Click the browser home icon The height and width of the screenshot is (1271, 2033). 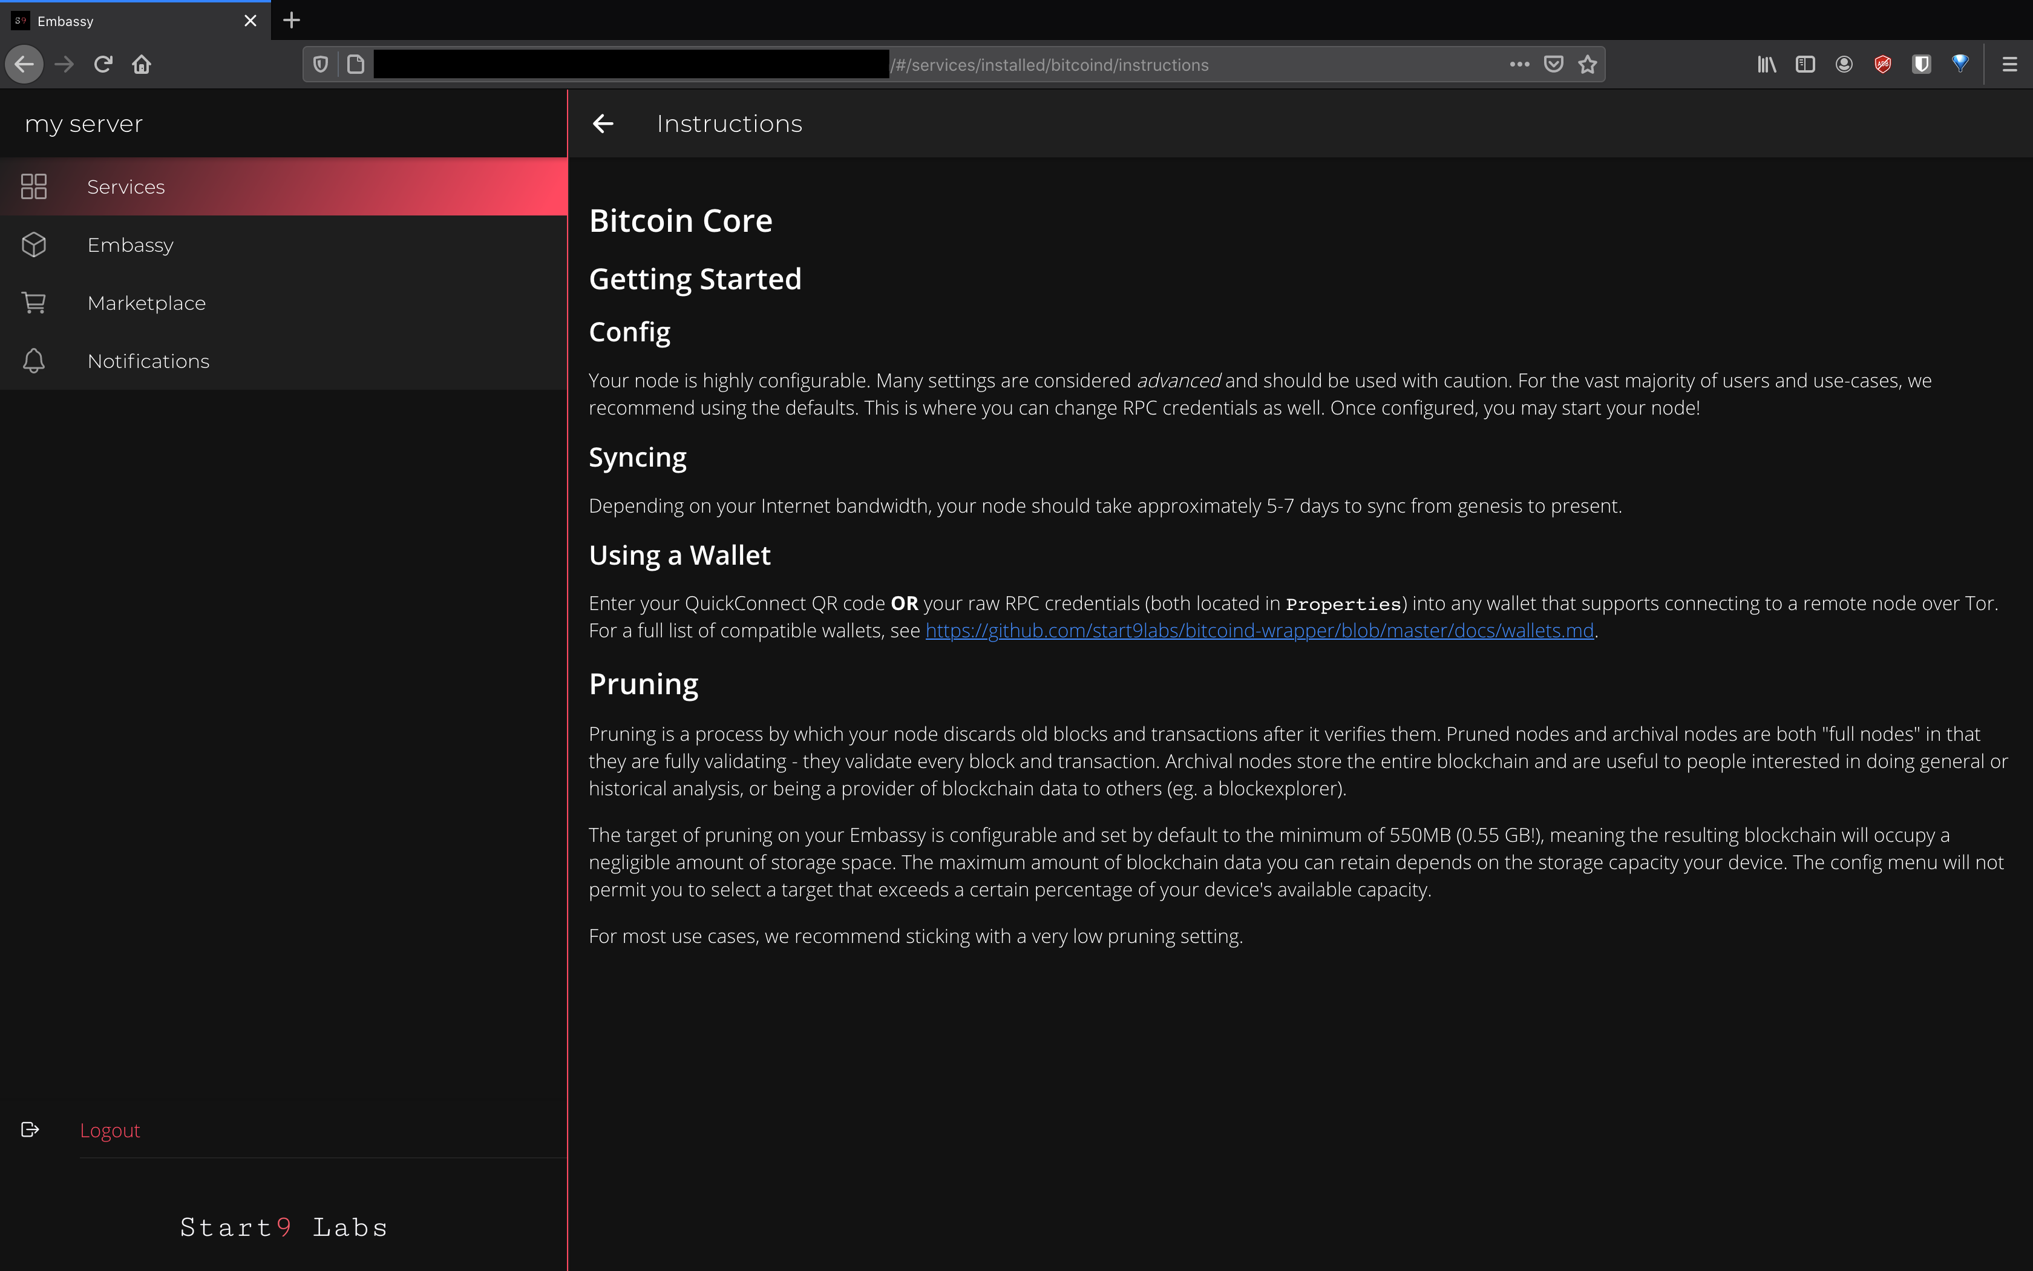[141, 65]
